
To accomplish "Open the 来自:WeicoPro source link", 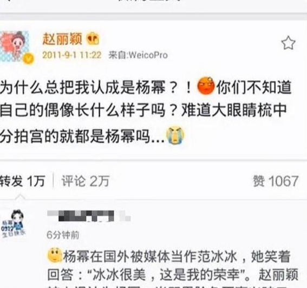I will (138, 55).
